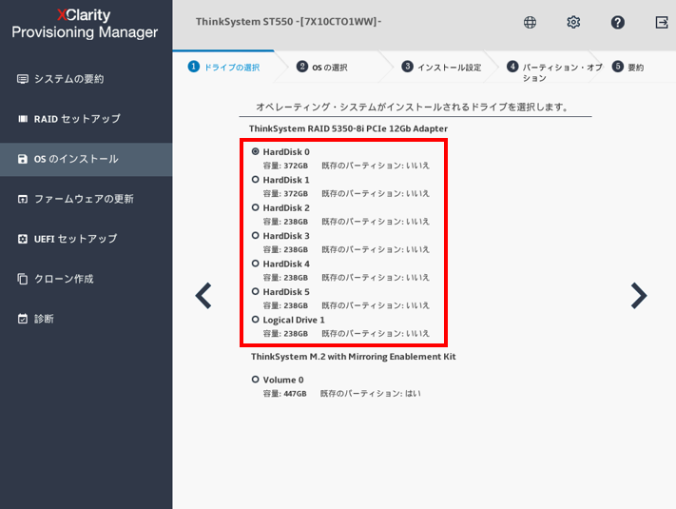This screenshot has width=676, height=509.
Task: Select the HardDisk 1 radio button
Action: 255,180
